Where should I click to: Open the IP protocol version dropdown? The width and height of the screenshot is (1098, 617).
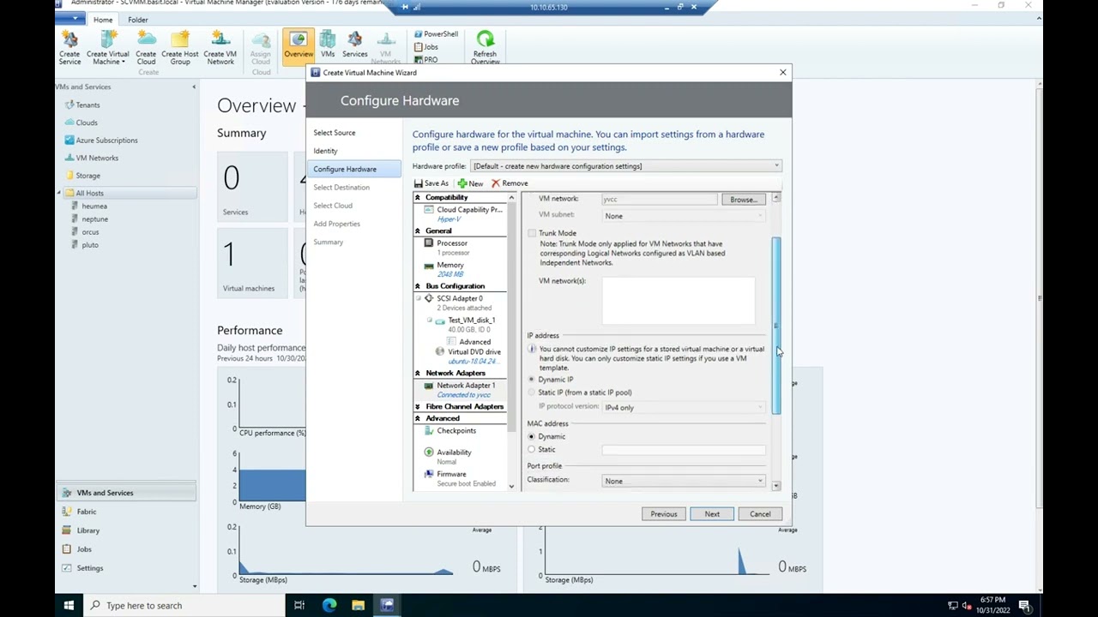684,408
